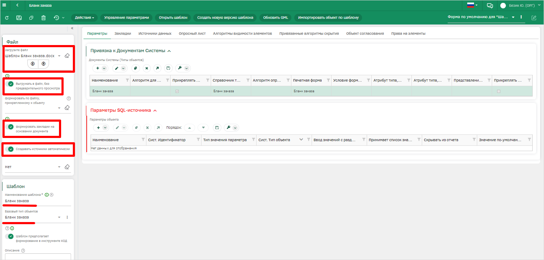Add a parameter in Параметры объекта with plus
The image size is (544, 260).
coord(98,128)
